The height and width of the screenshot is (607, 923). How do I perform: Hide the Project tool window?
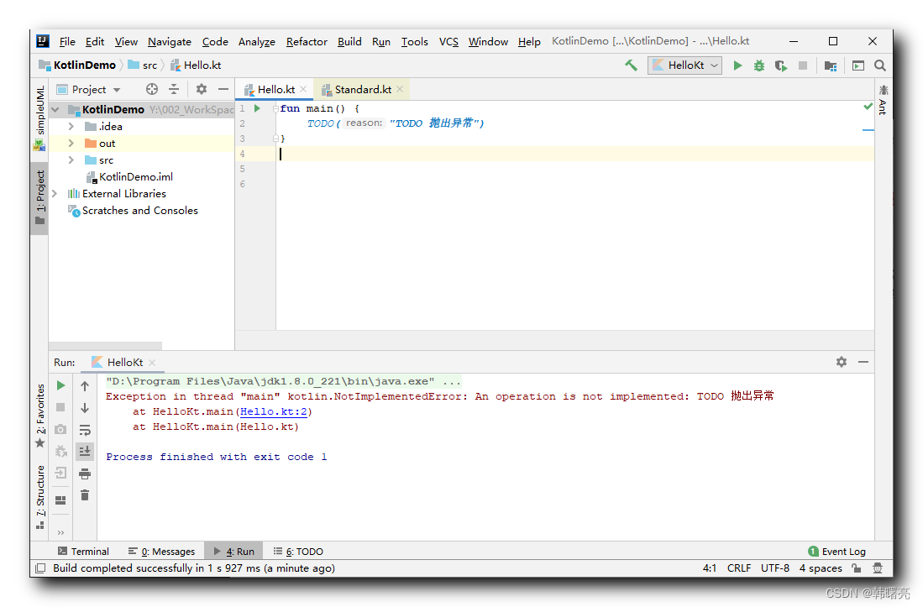pos(223,89)
